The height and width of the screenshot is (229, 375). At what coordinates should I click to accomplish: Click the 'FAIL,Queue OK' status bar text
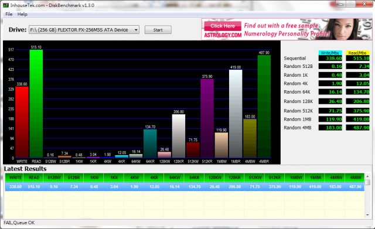pos(19,223)
